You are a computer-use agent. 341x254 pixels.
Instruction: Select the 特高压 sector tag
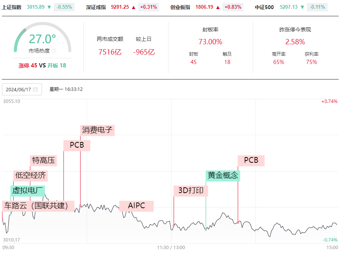coord(44,161)
